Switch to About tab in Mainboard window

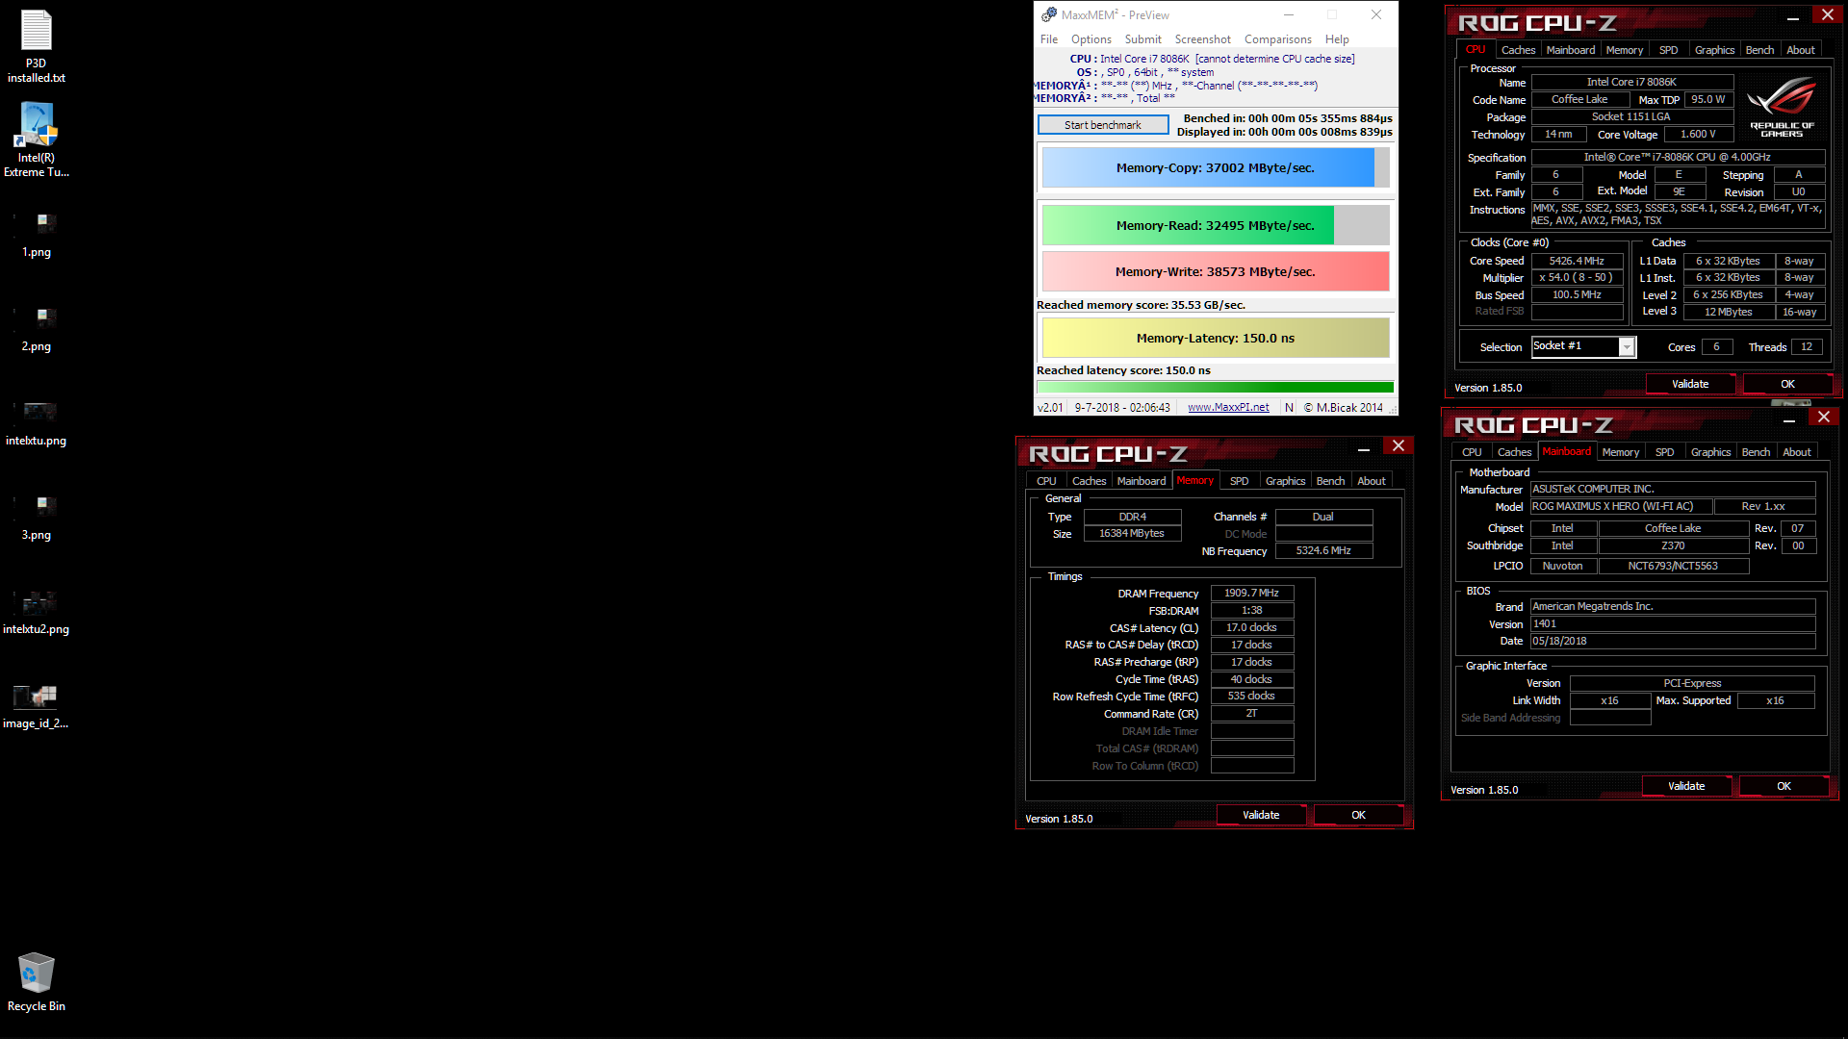coord(1797,452)
